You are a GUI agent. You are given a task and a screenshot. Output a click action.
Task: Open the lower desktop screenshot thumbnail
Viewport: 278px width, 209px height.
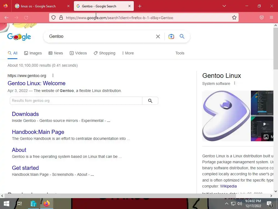pyautogui.click(x=262, y=129)
